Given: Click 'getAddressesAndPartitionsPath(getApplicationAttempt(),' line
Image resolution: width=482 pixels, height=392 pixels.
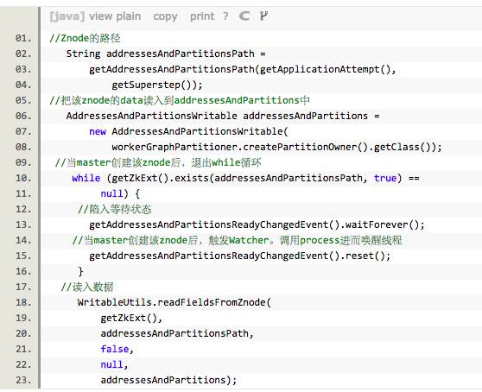Looking at the screenshot, I should tap(243, 69).
